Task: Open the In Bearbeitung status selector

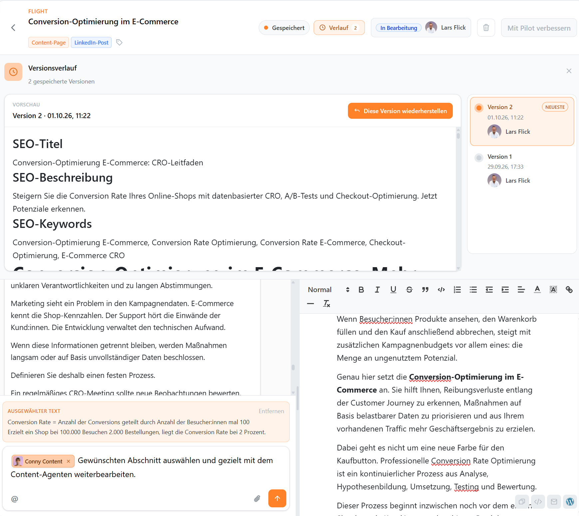Action: (399, 28)
